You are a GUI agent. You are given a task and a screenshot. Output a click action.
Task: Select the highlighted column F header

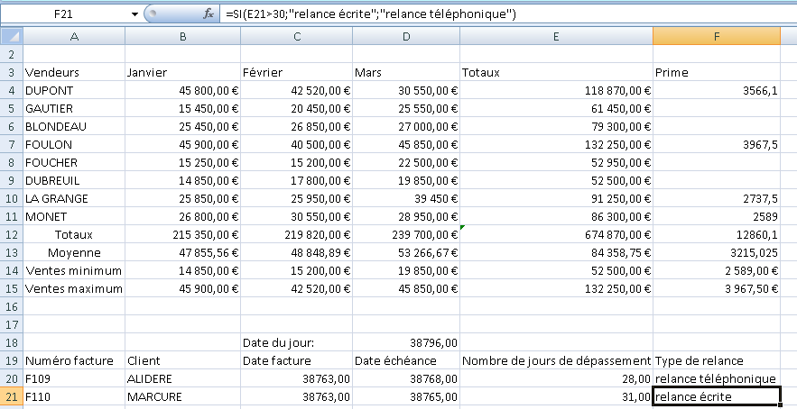click(x=716, y=35)
